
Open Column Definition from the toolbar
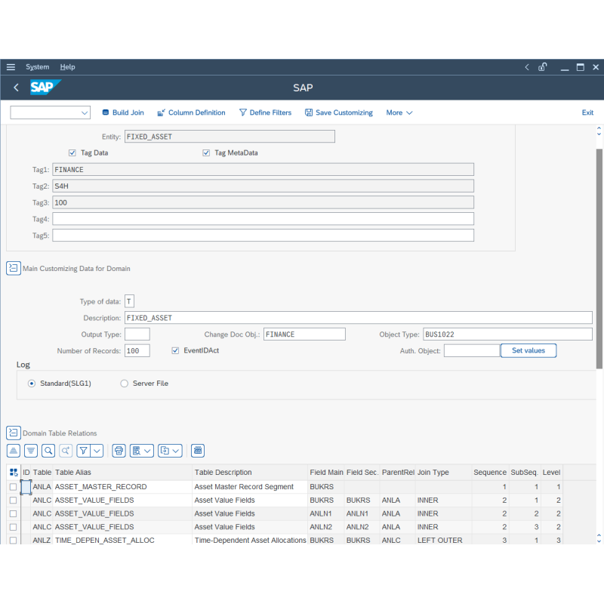pos(191,112)
